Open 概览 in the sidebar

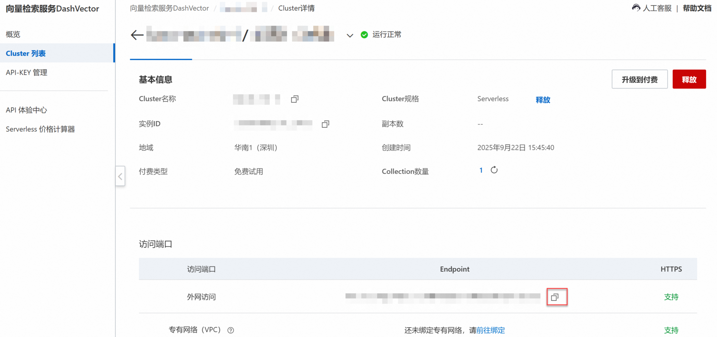coord(13,34)
